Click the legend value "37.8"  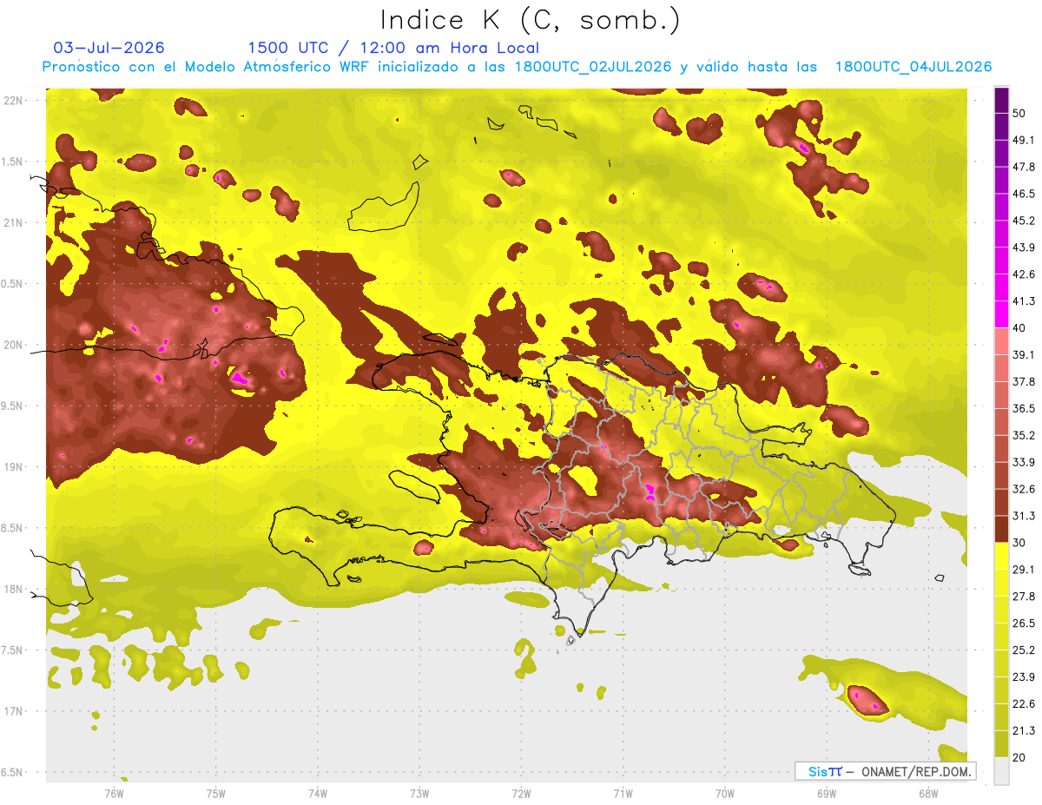point(1024,382)
